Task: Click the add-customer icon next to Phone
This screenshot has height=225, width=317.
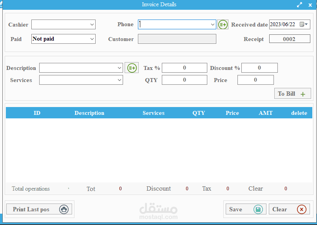Action: pos(223,25)
